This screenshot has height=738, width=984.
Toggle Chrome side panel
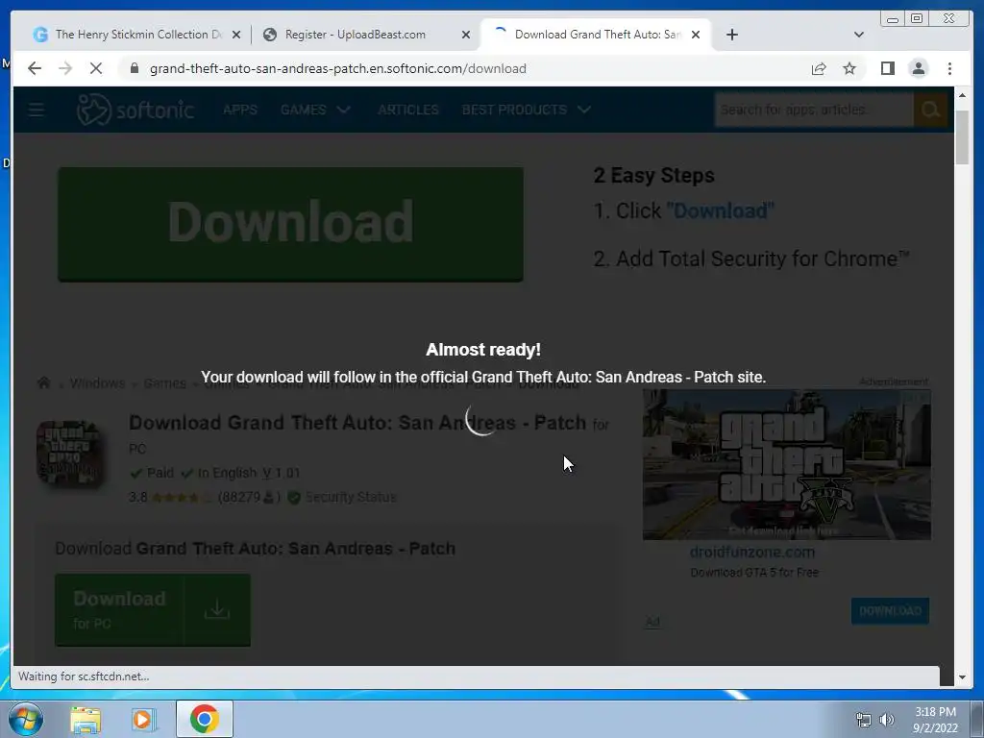coord(887,68)
